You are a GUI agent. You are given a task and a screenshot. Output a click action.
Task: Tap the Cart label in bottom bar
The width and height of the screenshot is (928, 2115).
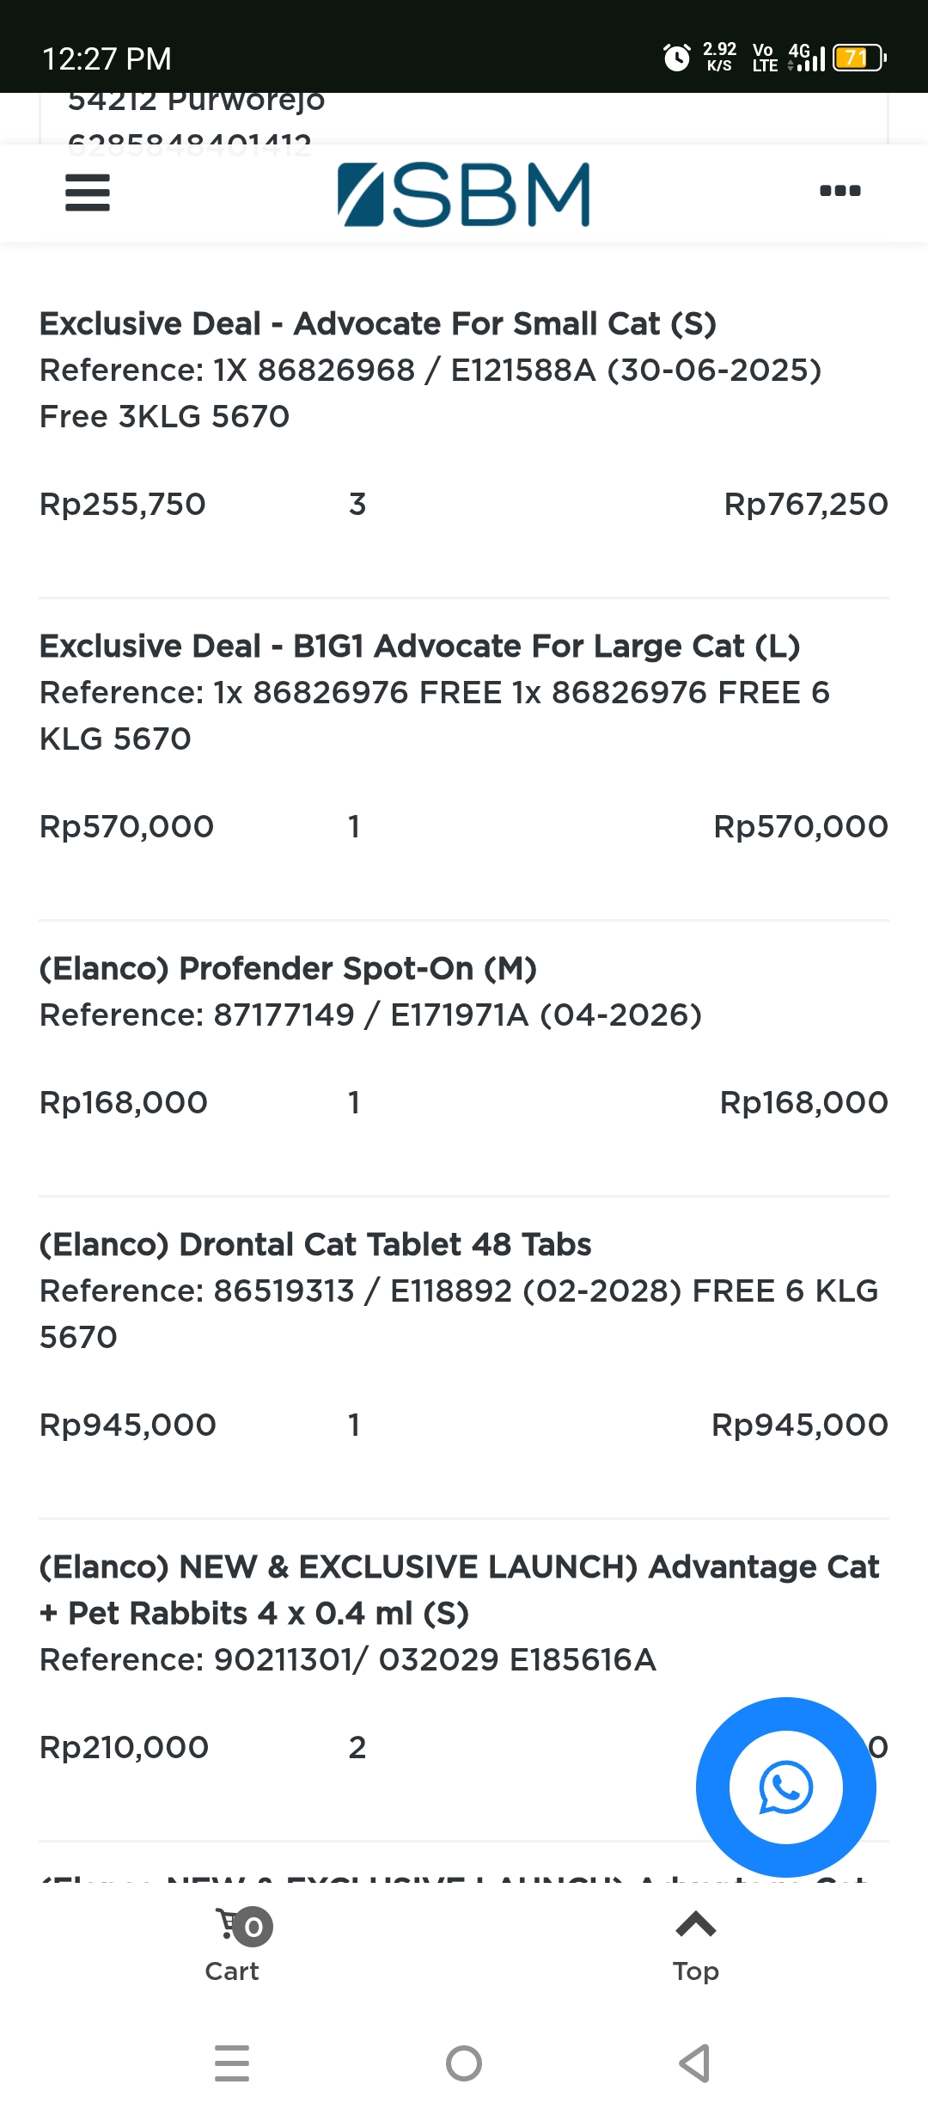point(232,1971)
